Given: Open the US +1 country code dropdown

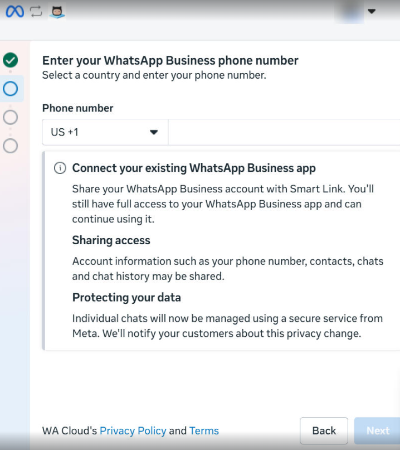Looking at the screenshot, I should point(105,132).
